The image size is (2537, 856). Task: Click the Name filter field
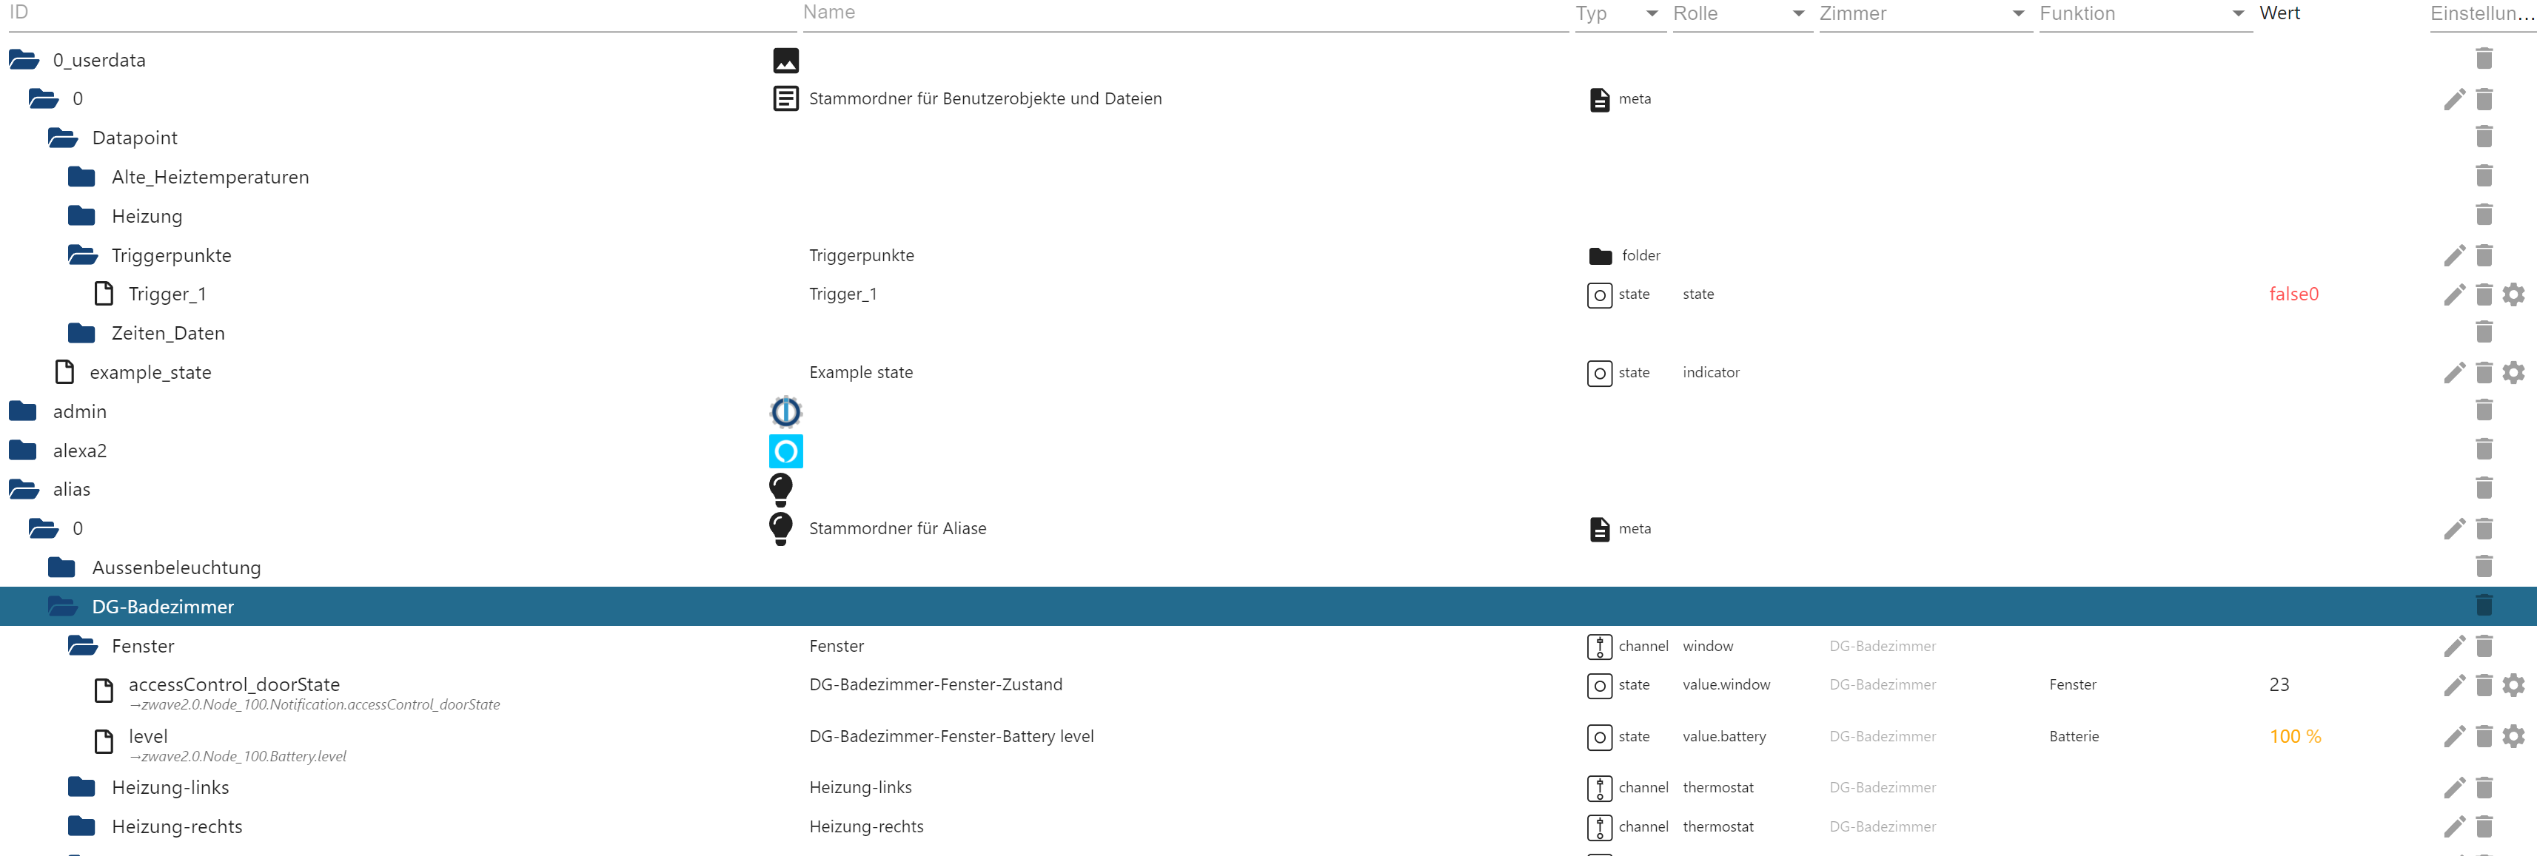tap(1182, 14)
